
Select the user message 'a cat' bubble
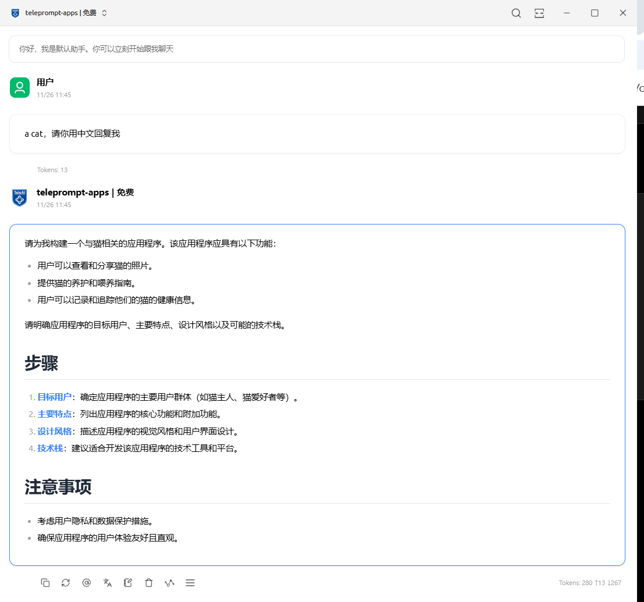(x=316, y=134)
